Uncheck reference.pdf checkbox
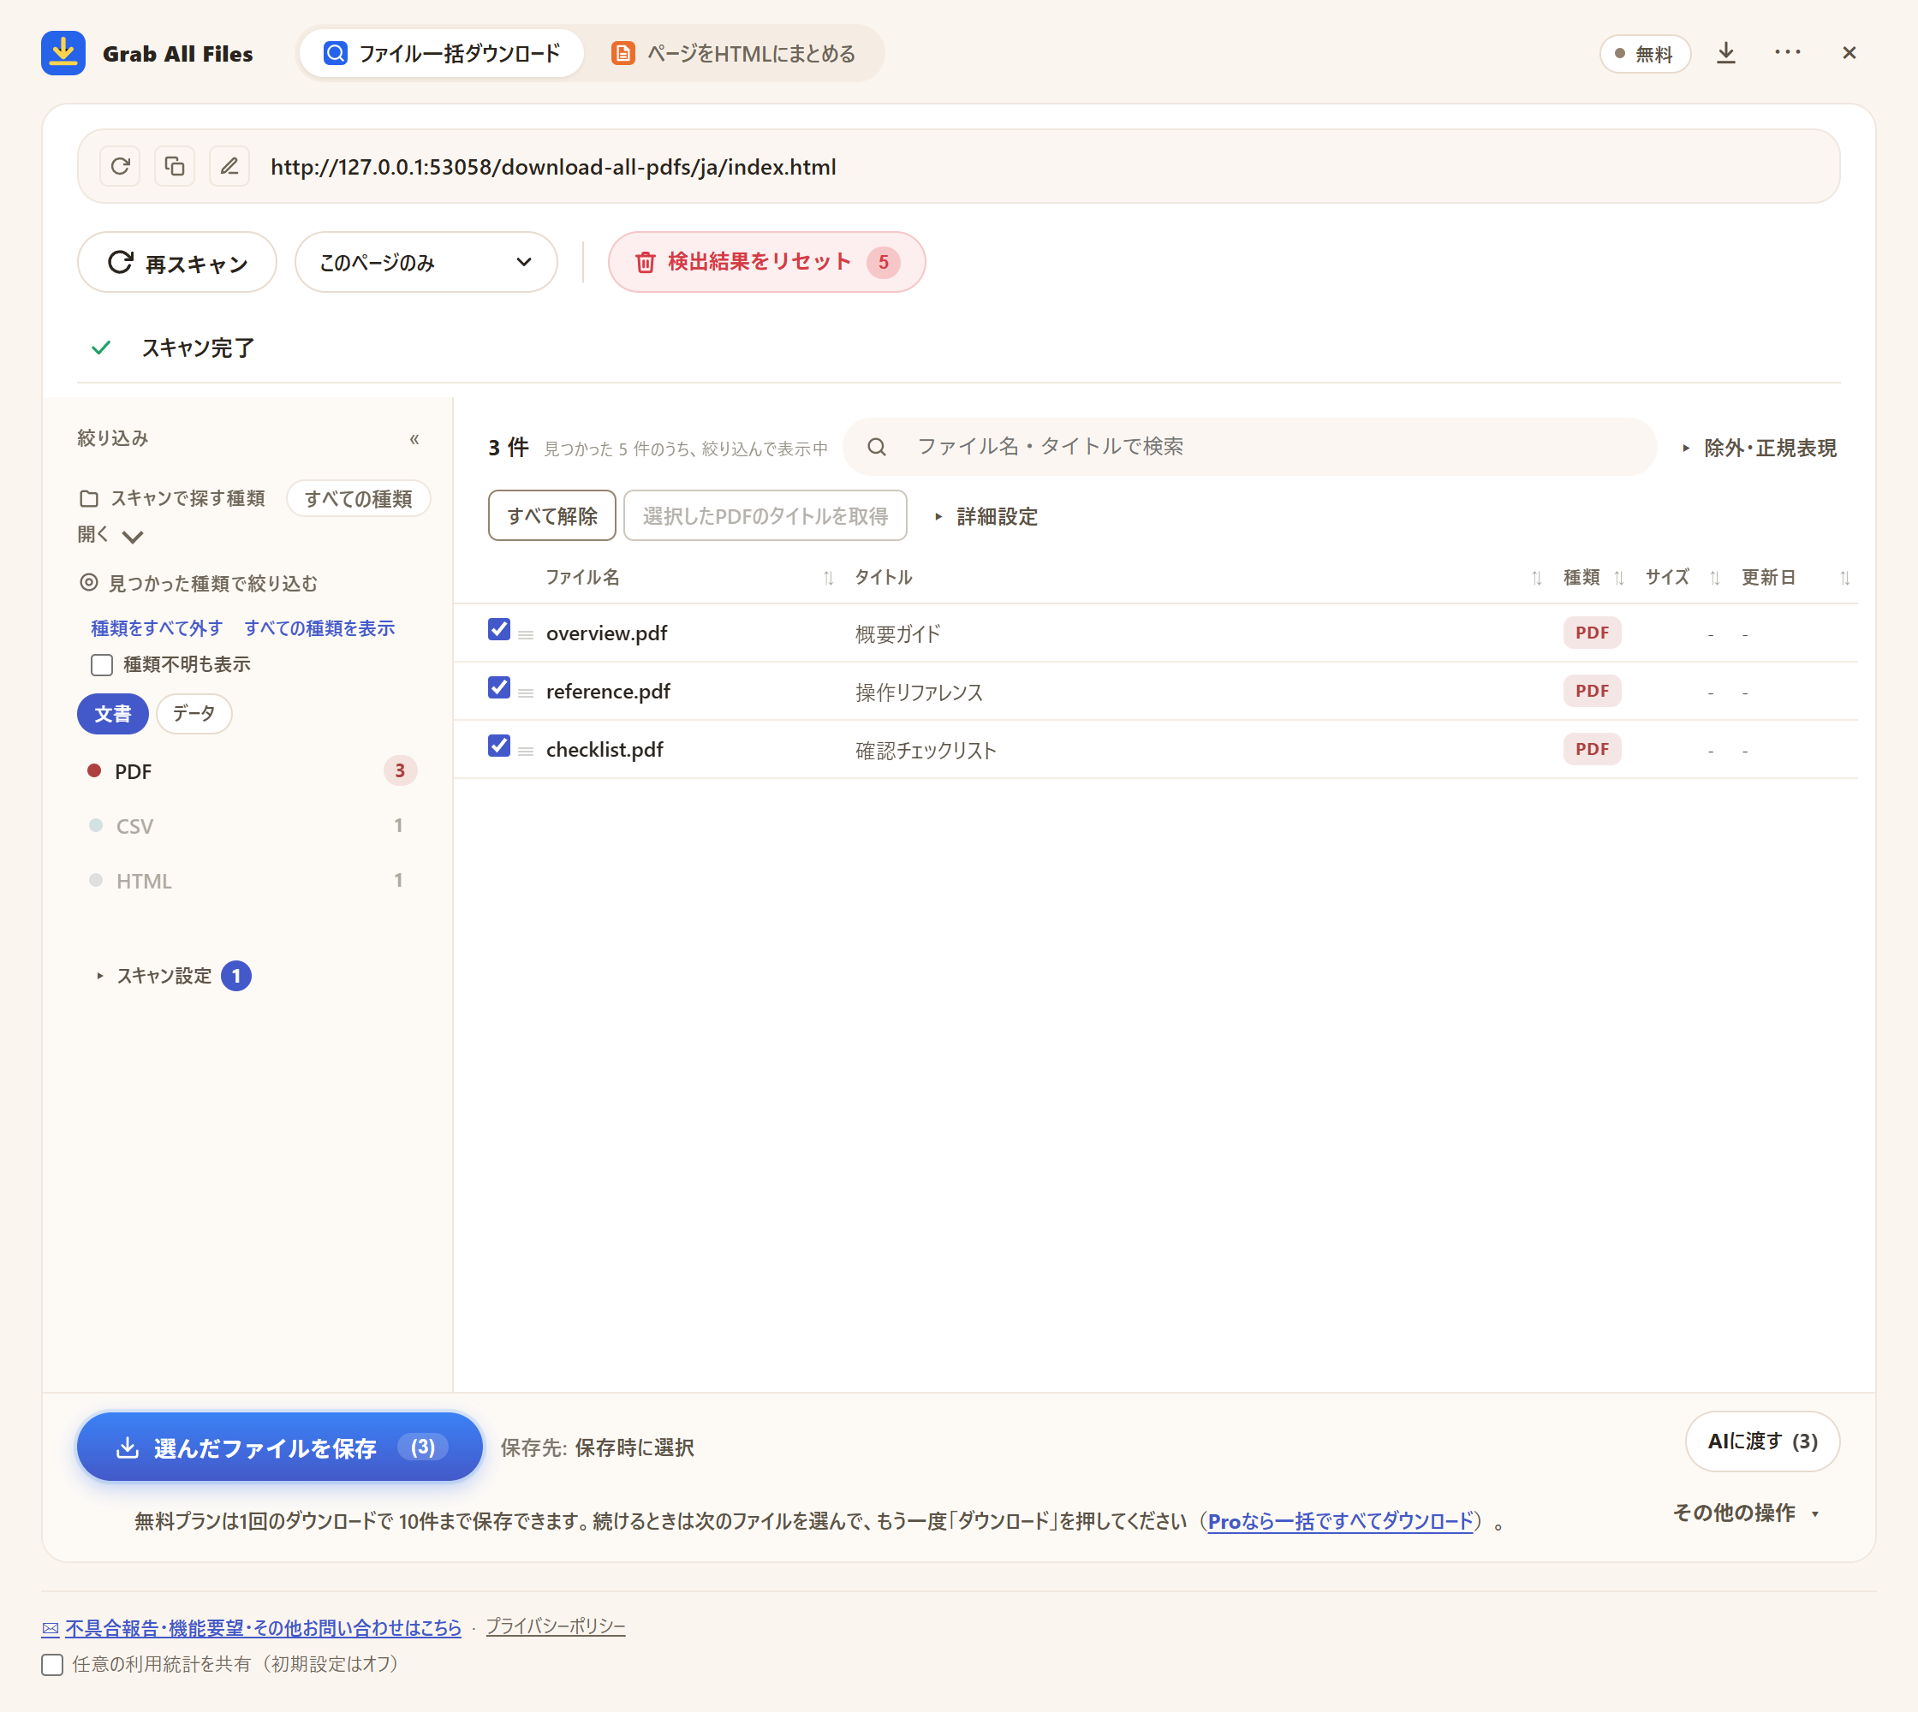1918x1712 pixels. pos(499,687)
